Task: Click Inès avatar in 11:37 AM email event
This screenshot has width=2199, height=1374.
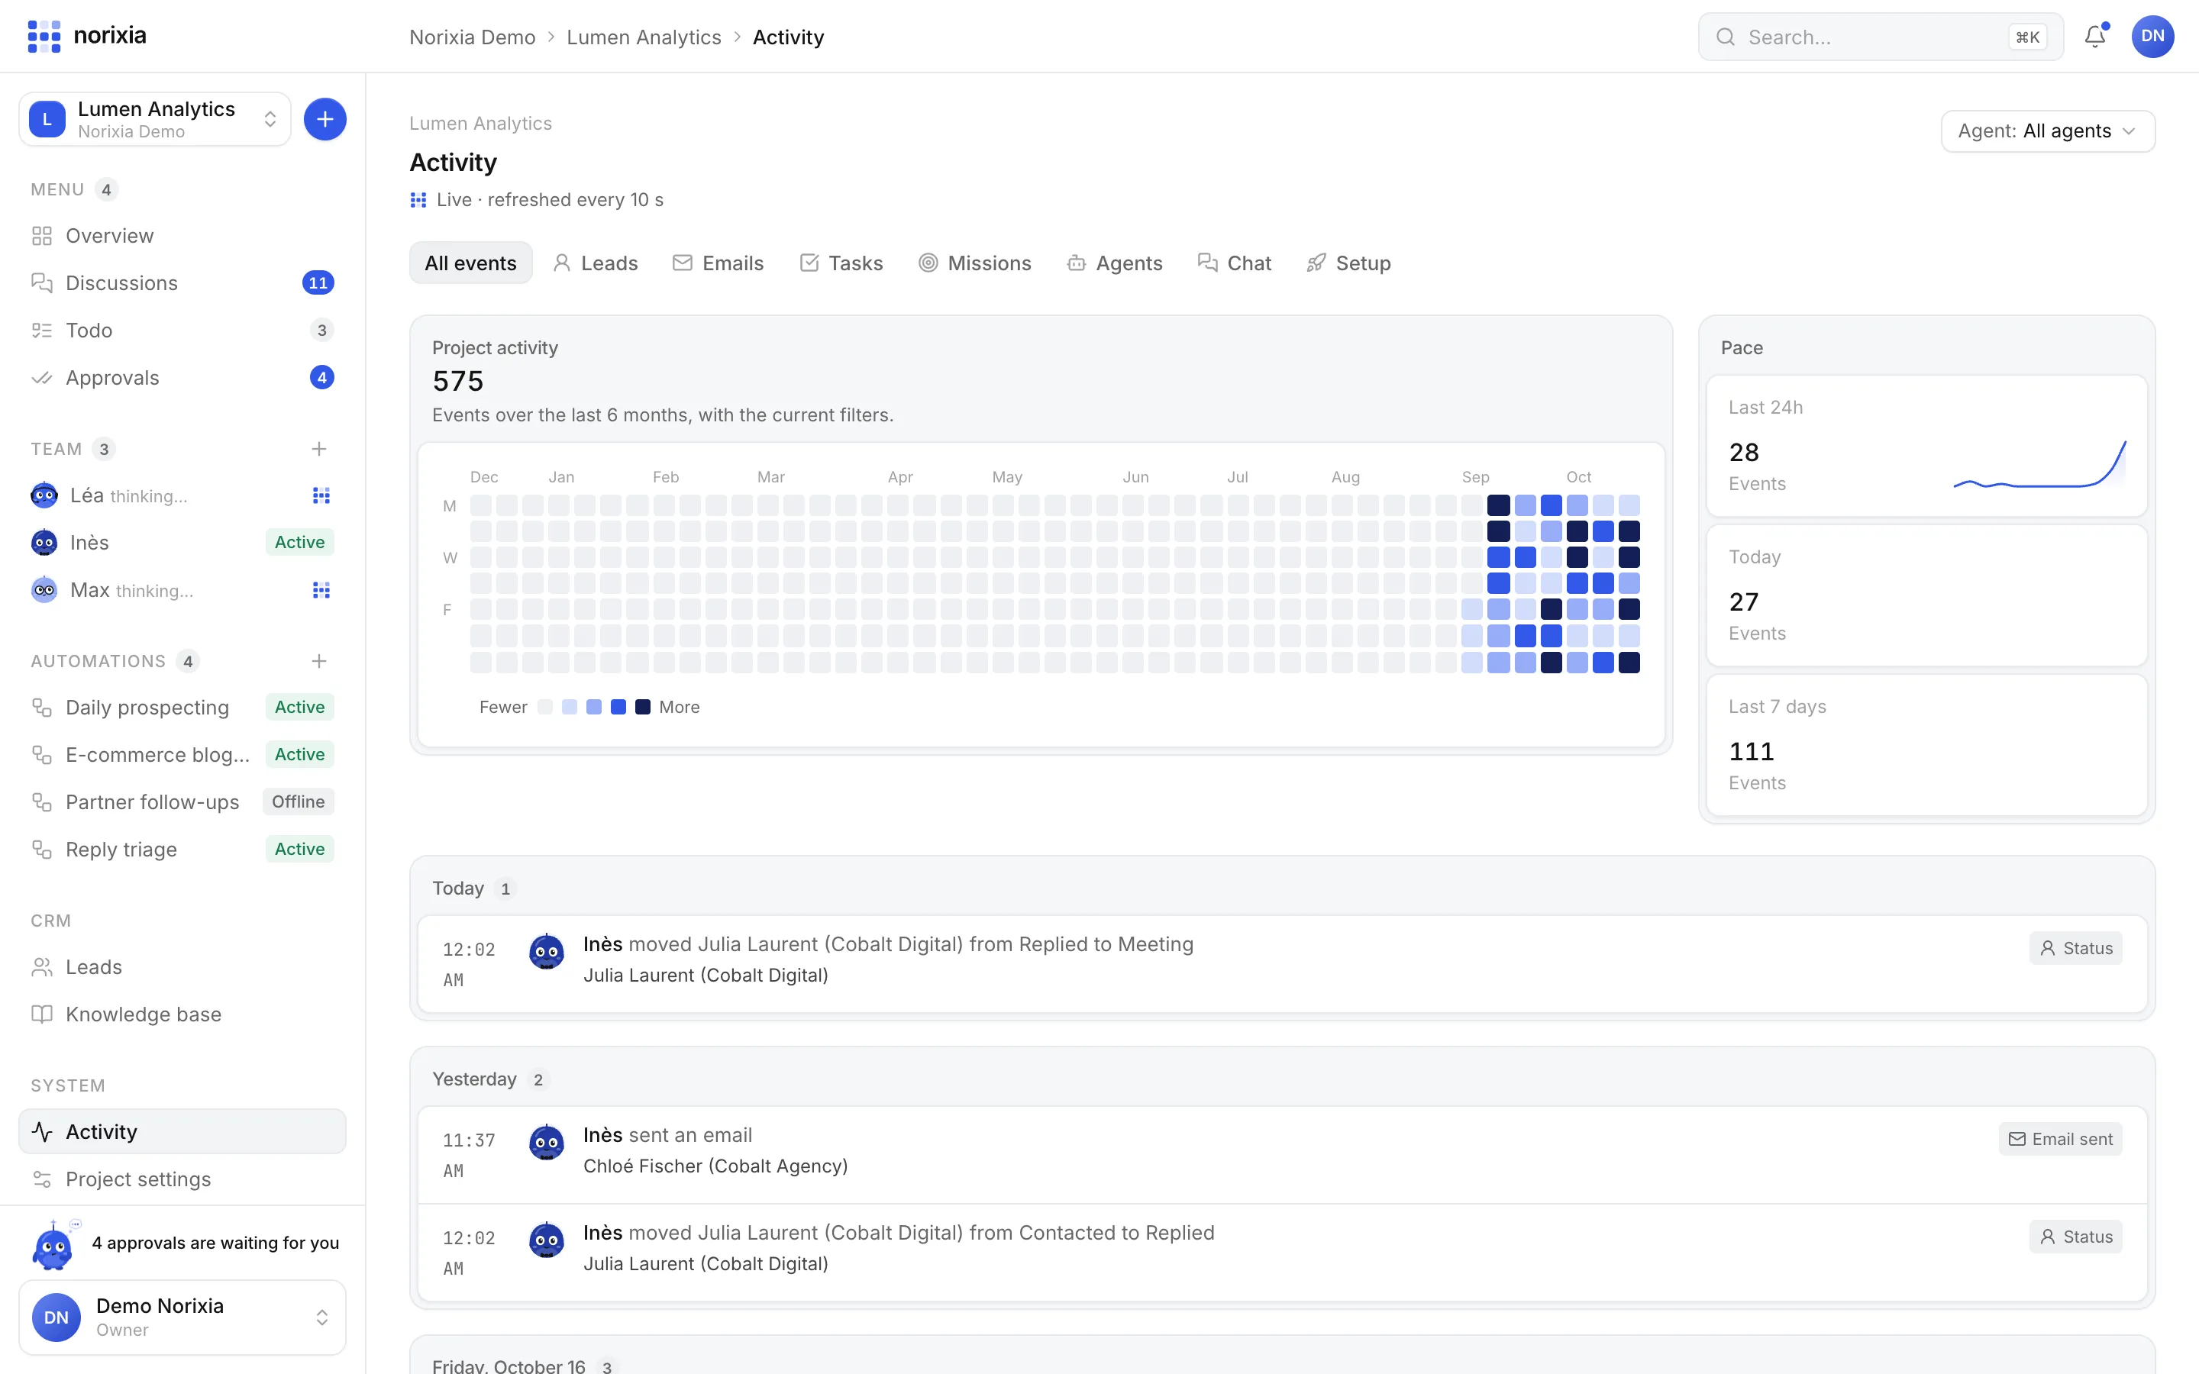Action: pos(546,1143)
